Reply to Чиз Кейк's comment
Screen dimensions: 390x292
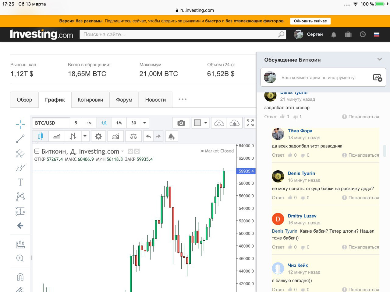click(x=278, y=289)
